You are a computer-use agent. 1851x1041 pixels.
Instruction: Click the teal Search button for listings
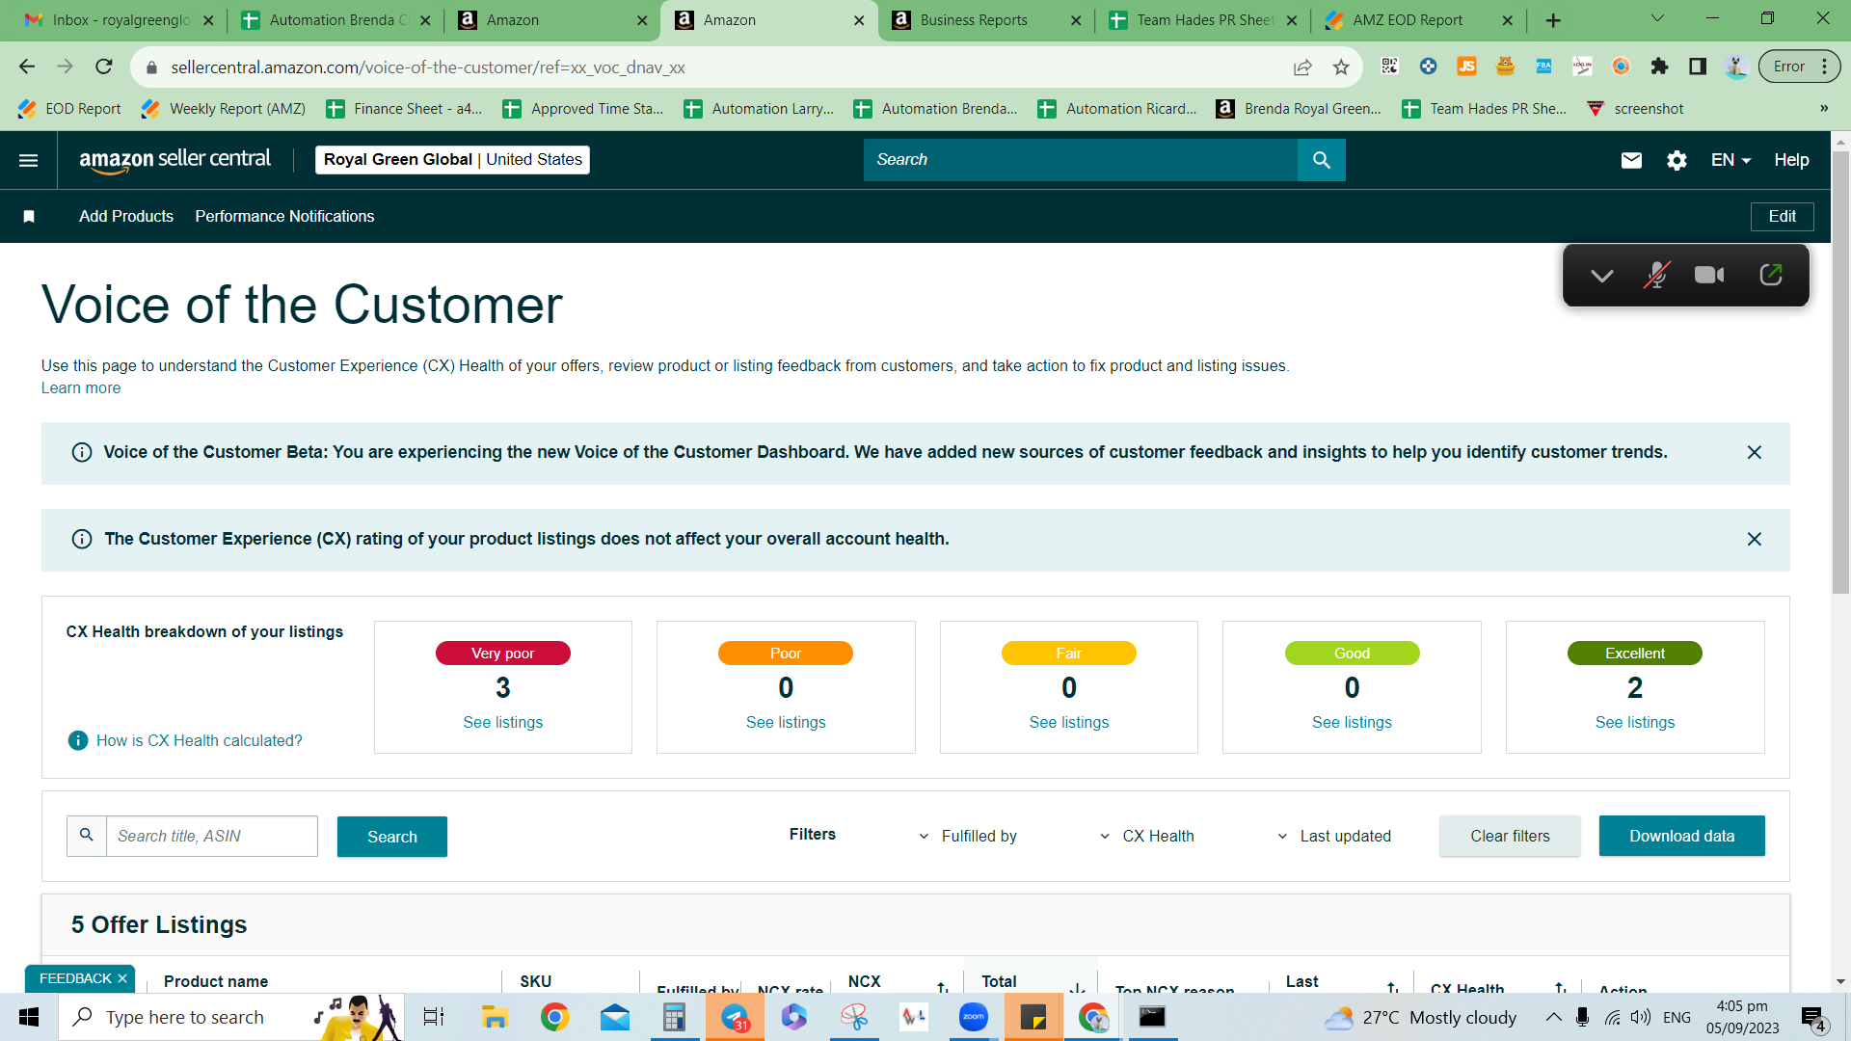392,837
